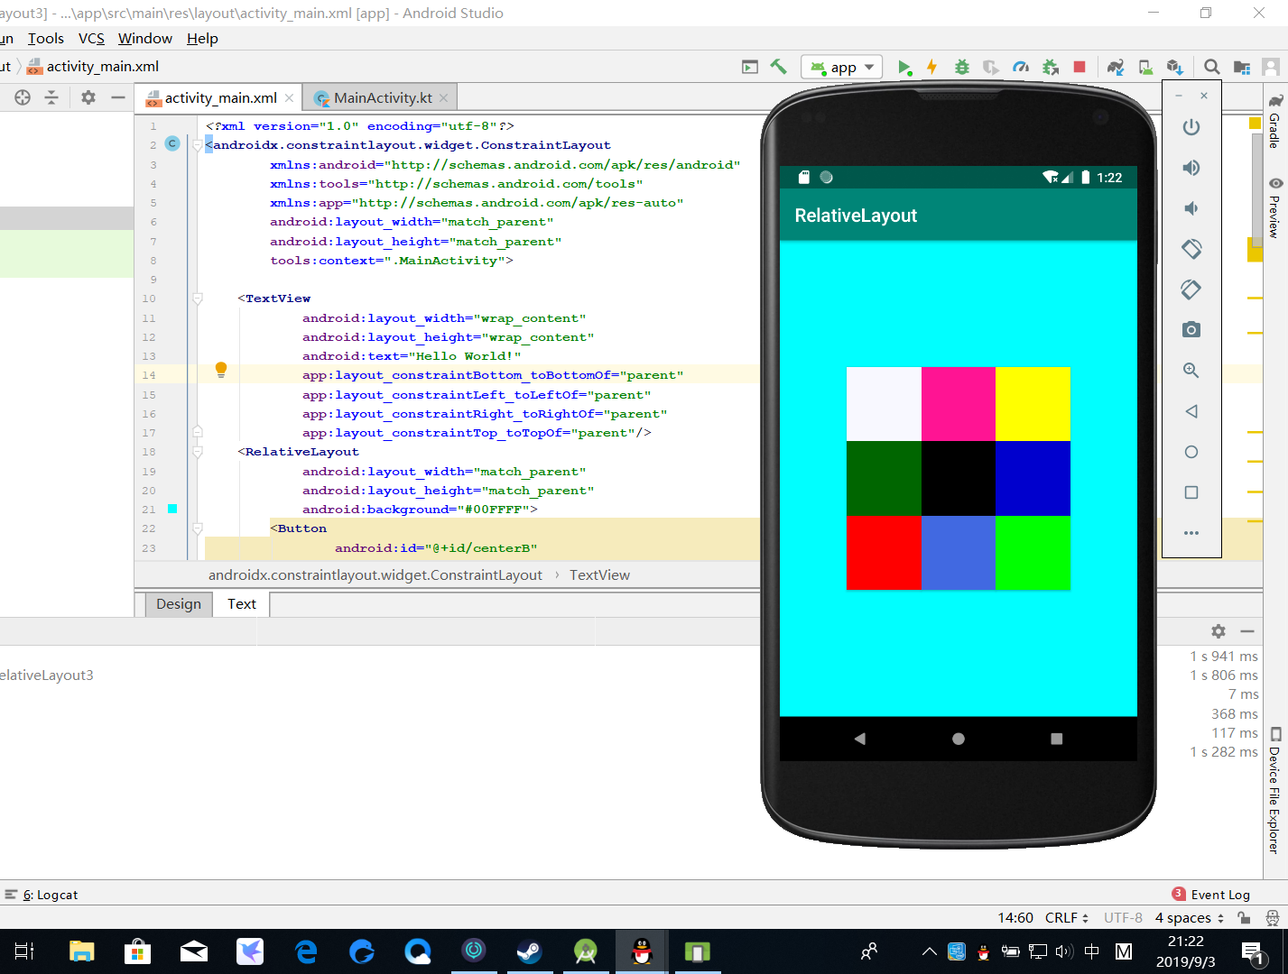
Task: Click the cyan color swatch in the gutter
Action: (x=172, y=510)
